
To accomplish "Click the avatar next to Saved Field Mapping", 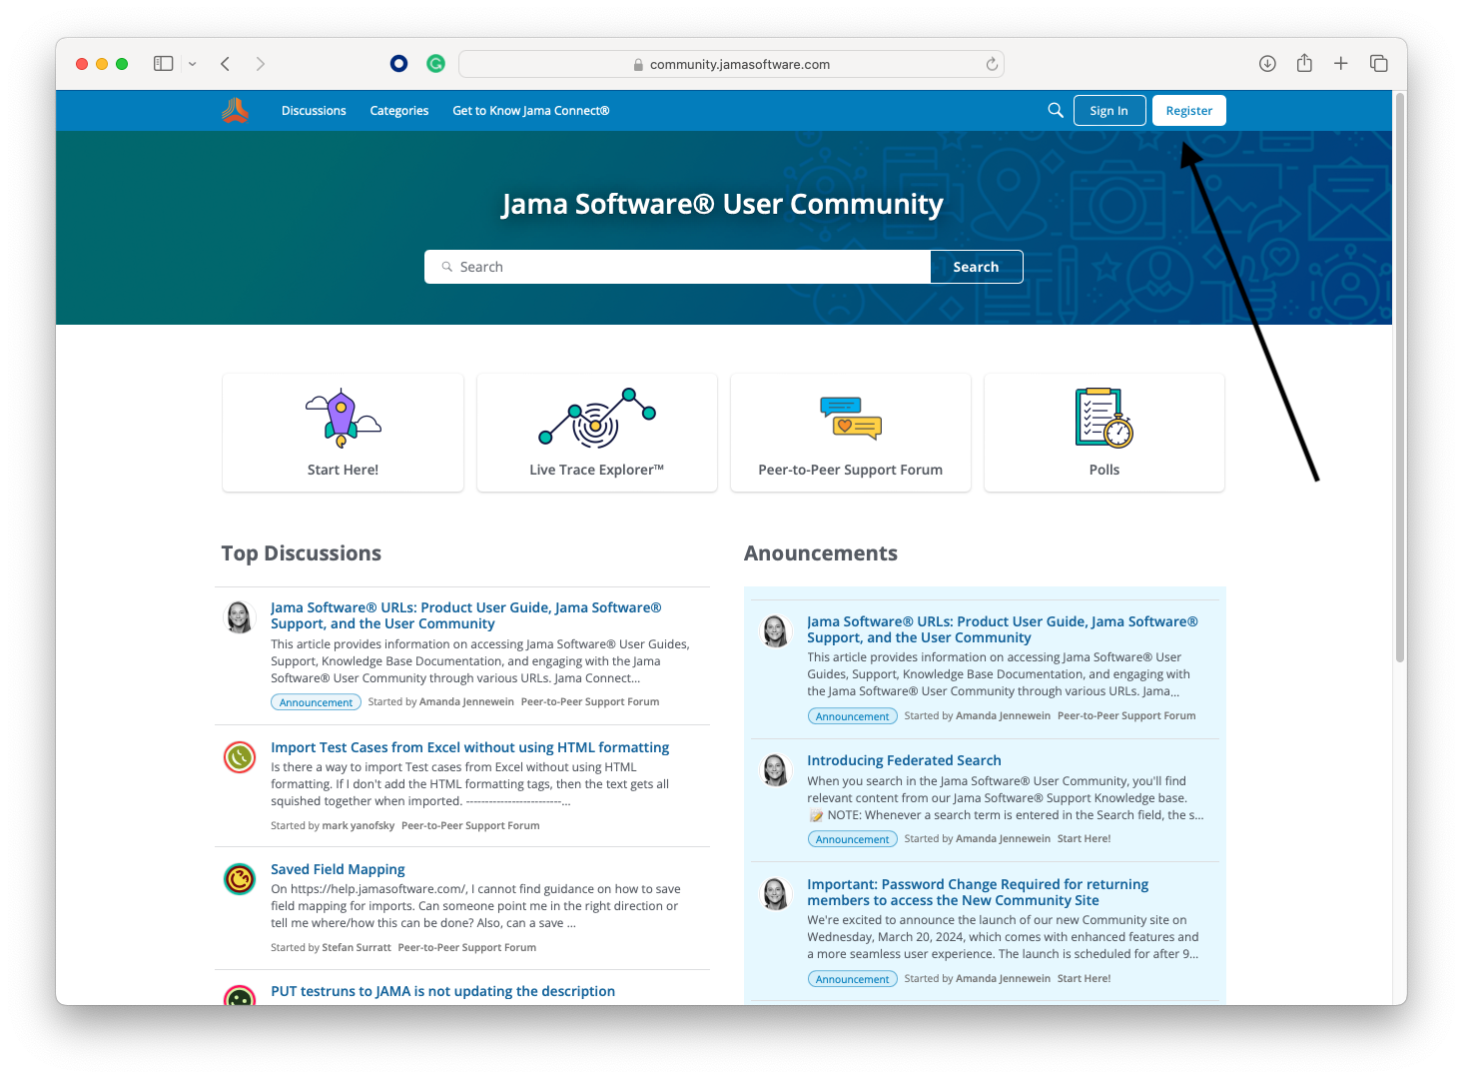I will [240, 879].
